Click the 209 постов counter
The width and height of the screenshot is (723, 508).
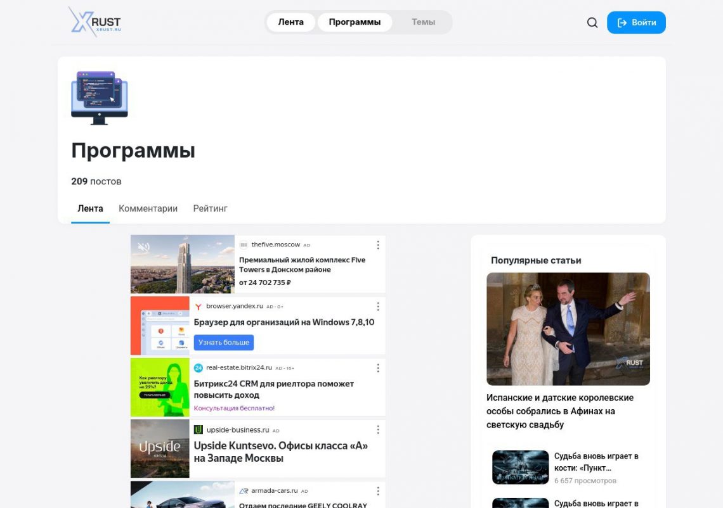pos(96,181)
